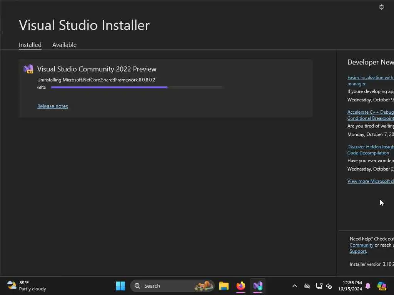Click the Visual Studio Installer taskbar icon
The width and height of the screenshot is (394, 295).
point(258,286)
